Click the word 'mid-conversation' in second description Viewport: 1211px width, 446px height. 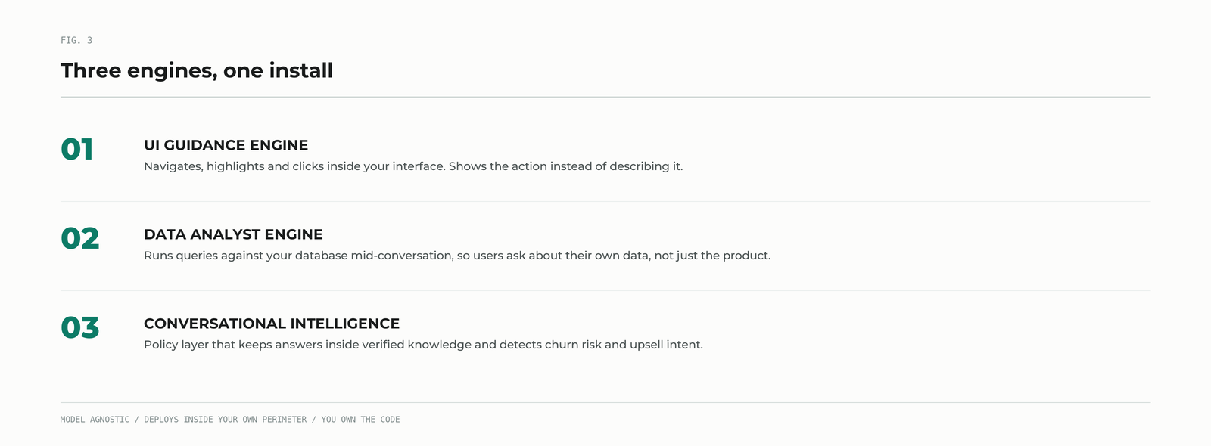pyautogui.click(x=402, y=256)
